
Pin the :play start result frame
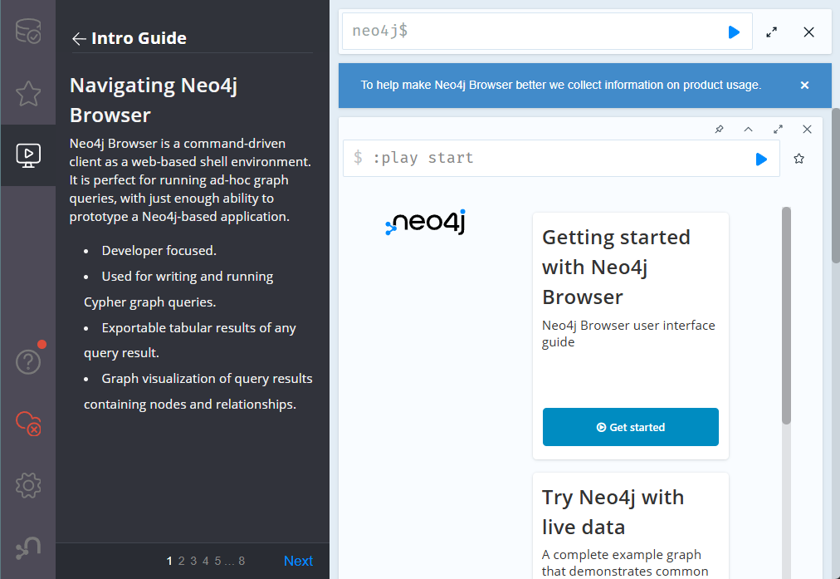720,130
